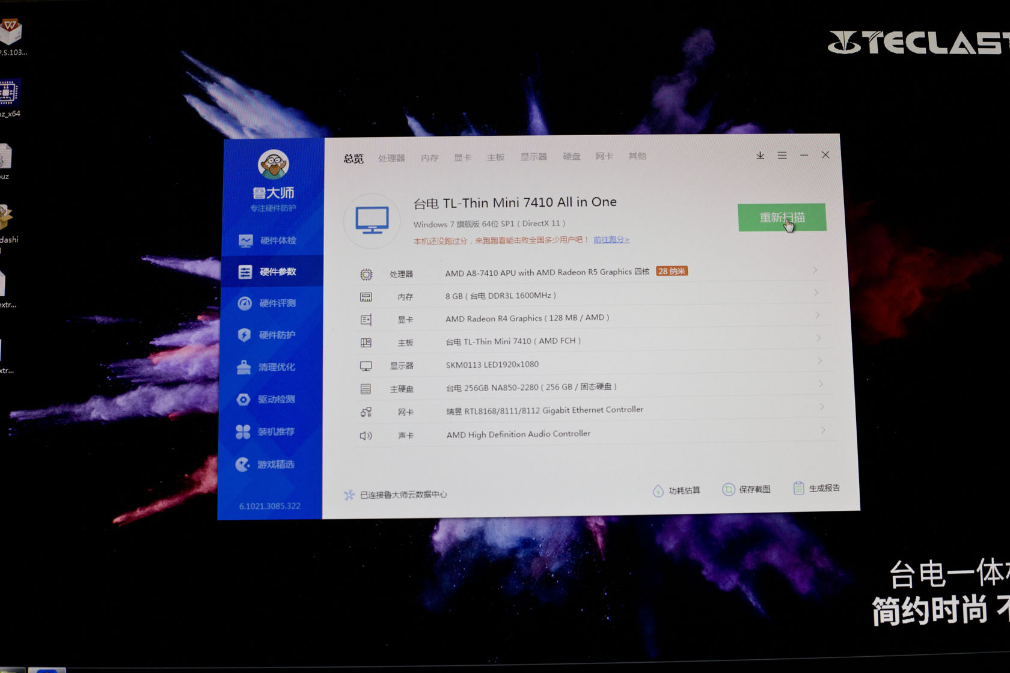
Task: Click the RTL8168/8111/8112 Gigabit Ethernet text
Action: 545,410
